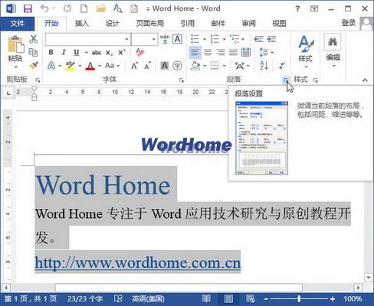The image size is (374, 306).
Task: Apply red font color
Action: pos(90,66)
